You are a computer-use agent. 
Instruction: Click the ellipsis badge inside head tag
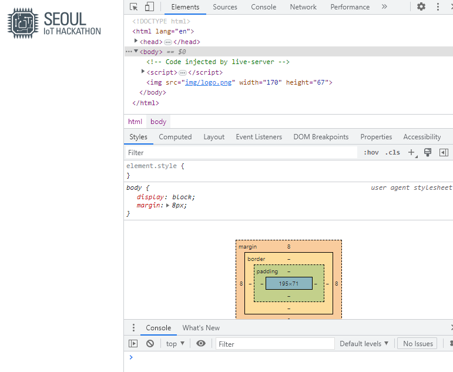coord(168,42)
